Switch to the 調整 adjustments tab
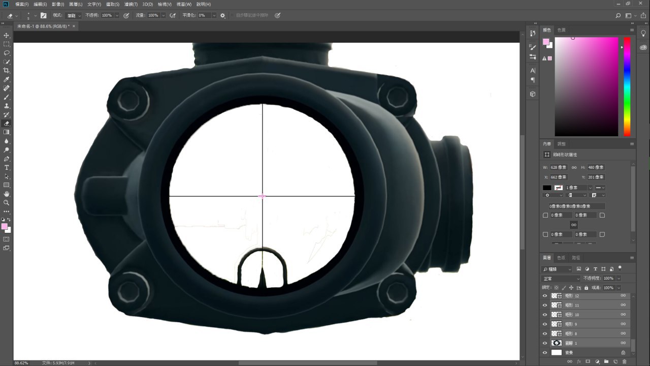 pos(561,144)
